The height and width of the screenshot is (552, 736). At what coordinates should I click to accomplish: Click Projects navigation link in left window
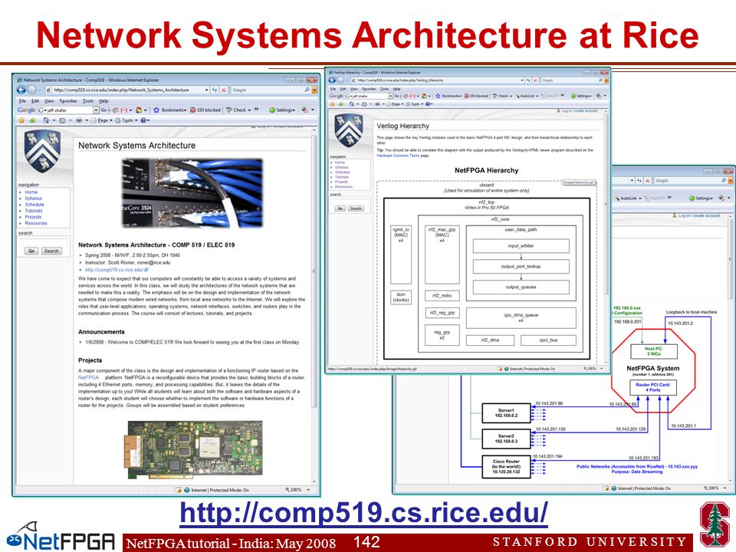pyautogui.click(x=33, y=217)
